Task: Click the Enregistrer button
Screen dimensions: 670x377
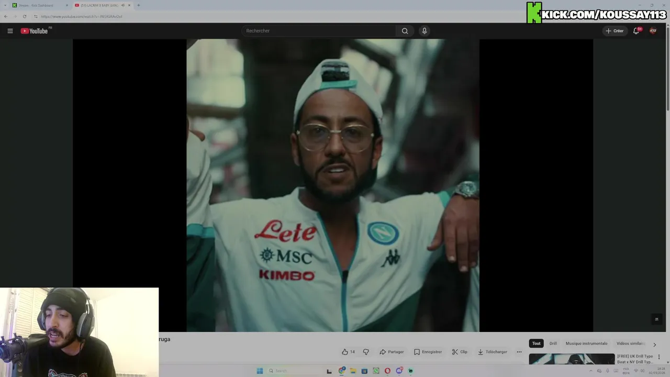Action: (428, 352)
